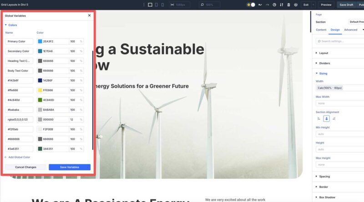Collapse the Colors group
The image size is (364, 202).
pyautogui.click(x=6, y=25)
